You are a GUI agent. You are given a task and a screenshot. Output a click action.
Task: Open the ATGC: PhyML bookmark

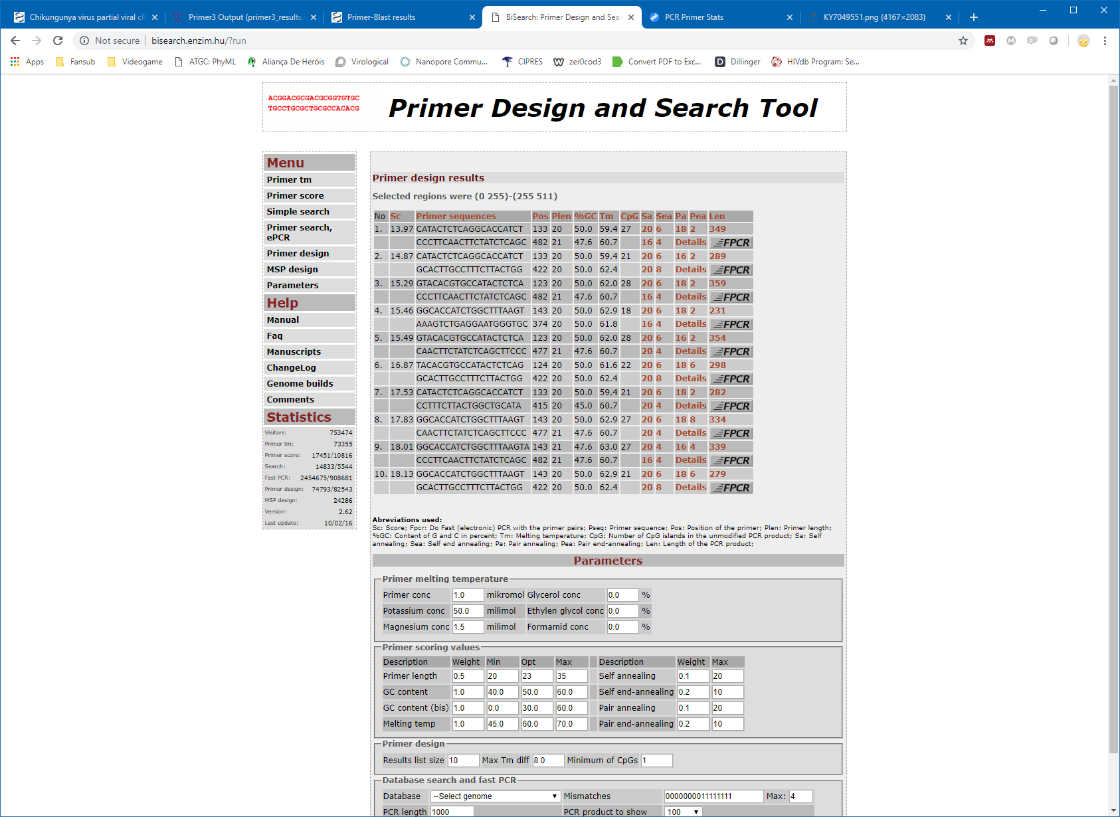tap(205, 62)
